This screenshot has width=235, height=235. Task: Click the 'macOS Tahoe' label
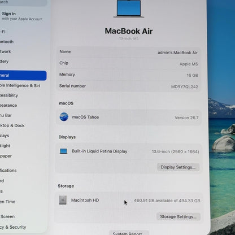(85, 117)
